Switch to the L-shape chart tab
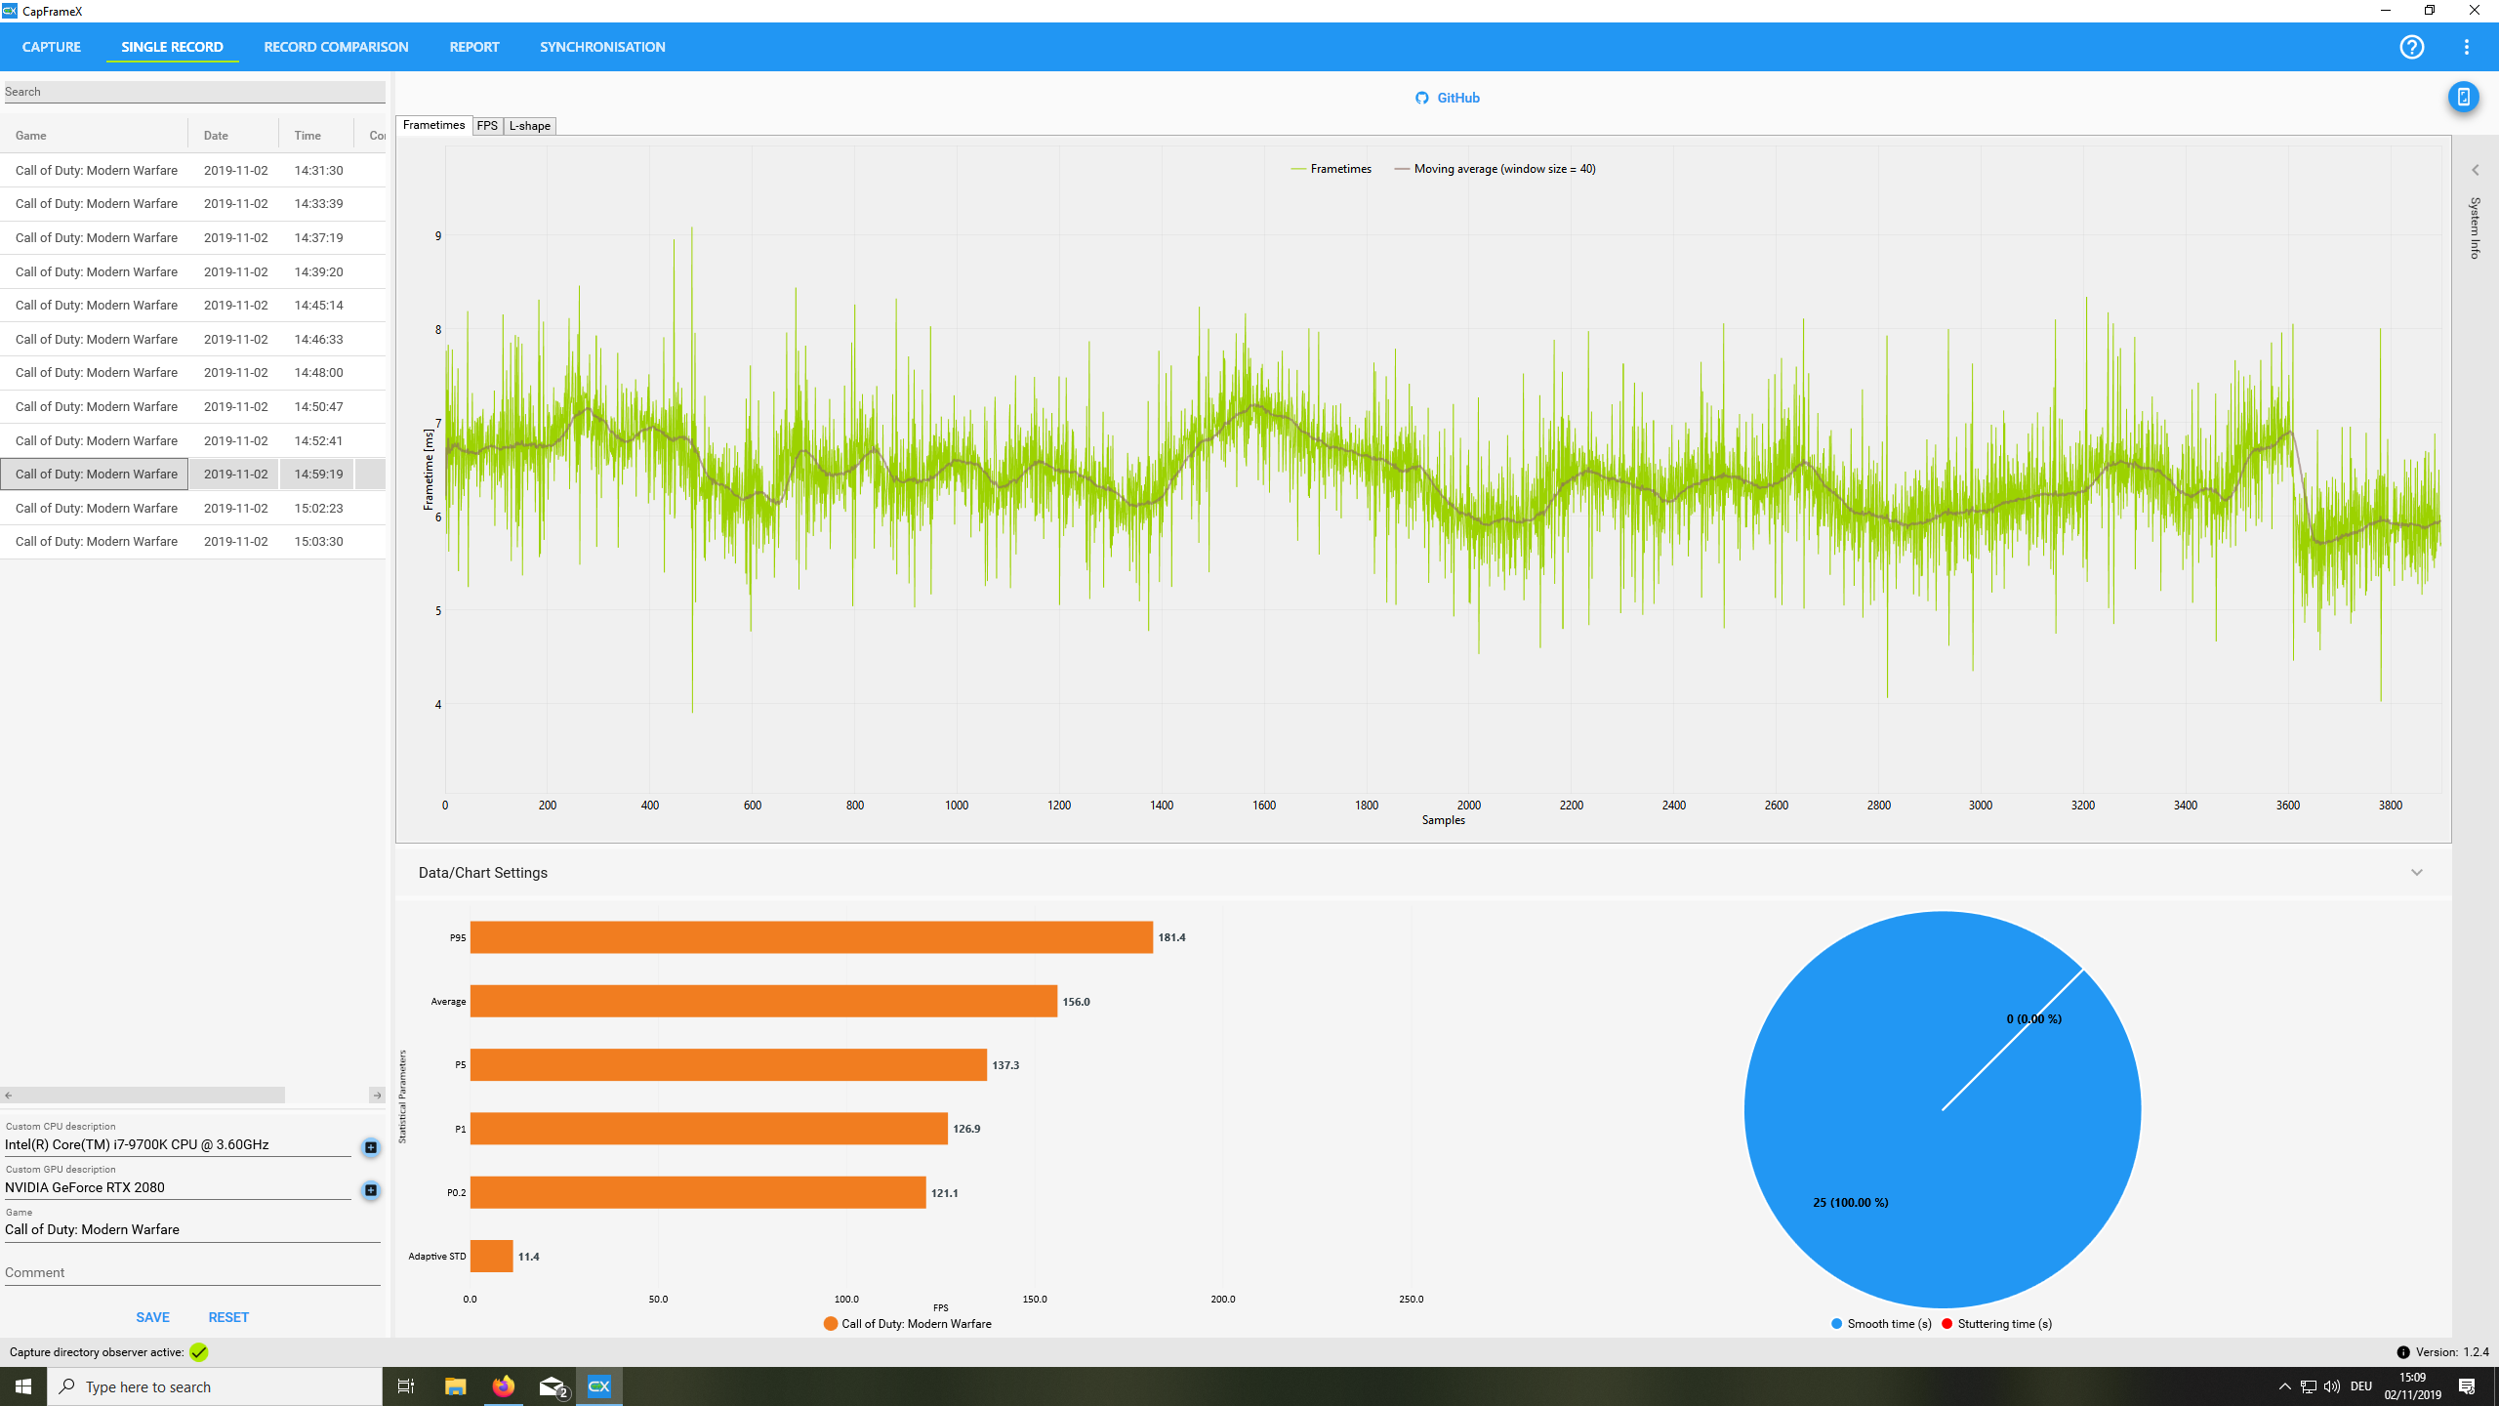This screenshot has width=2499, height=1406. (x=529, y=126)
